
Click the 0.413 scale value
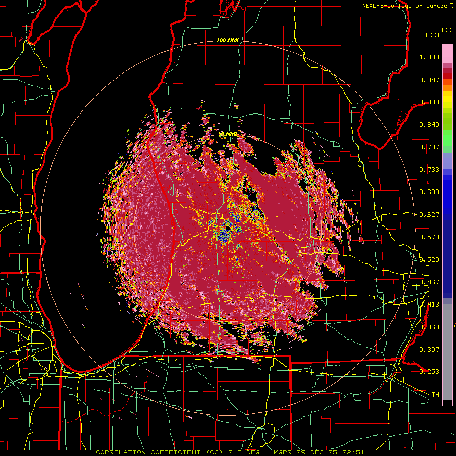(429, 305)
